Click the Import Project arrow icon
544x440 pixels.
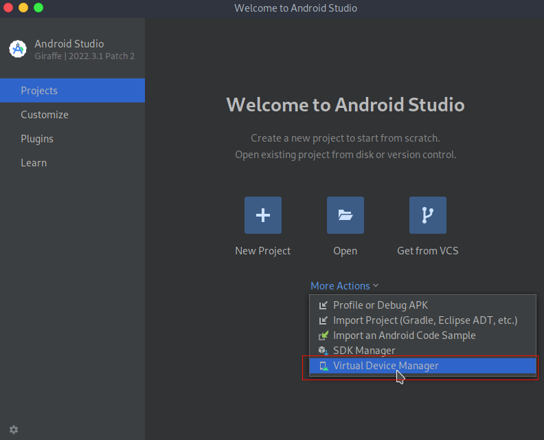tap(323, 320)
